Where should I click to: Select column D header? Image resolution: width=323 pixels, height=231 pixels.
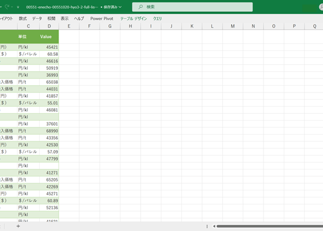pos(49,26)
